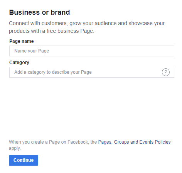Screen dimensions: 182x173
Task: Click the description paragraph about free business Page
Action: coord(87,27)
